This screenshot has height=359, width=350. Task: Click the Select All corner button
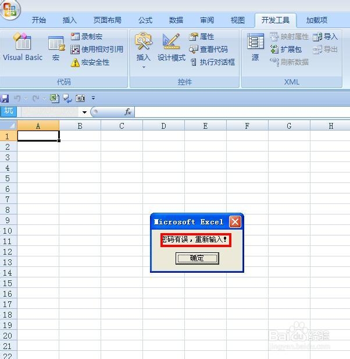9,125
